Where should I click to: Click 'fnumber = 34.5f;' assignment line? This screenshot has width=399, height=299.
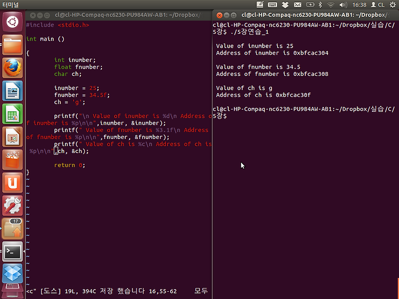pyautogui.click(x=82, y=95)
